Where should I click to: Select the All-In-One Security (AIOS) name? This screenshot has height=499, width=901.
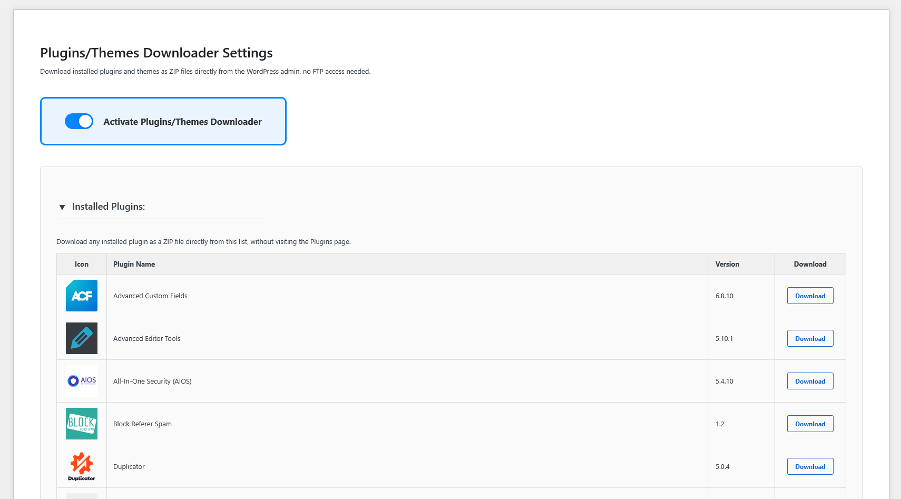point(152,381)
